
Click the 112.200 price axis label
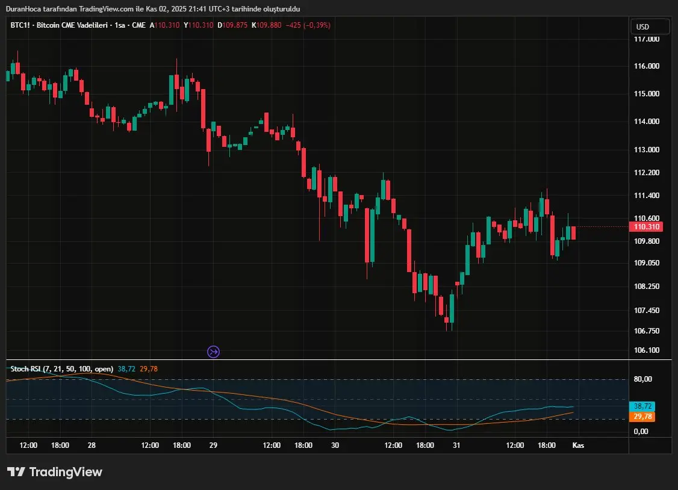tap(647, 172)
